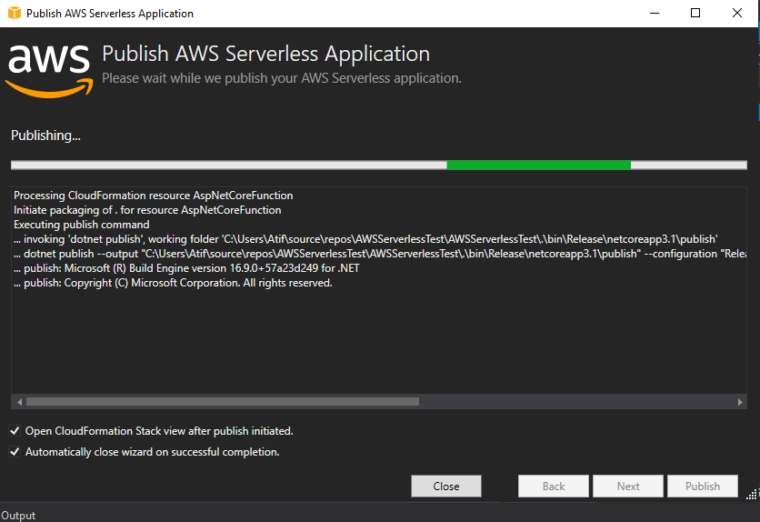760x522 pixels.
Task: Click the left arrow of log scrollbar
Action: (x=19, y=402)
